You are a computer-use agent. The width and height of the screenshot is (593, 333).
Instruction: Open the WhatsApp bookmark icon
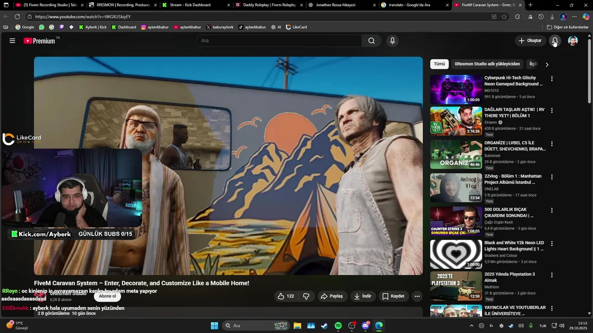click(x=42, y=27)
